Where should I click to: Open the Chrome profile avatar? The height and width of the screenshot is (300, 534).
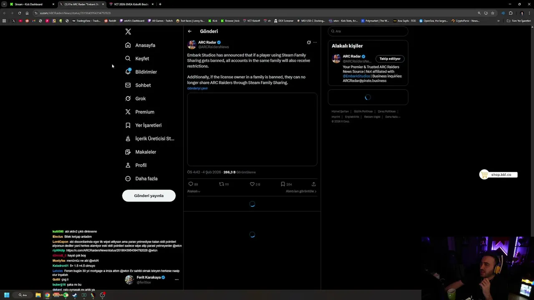[x=522, y=13]
